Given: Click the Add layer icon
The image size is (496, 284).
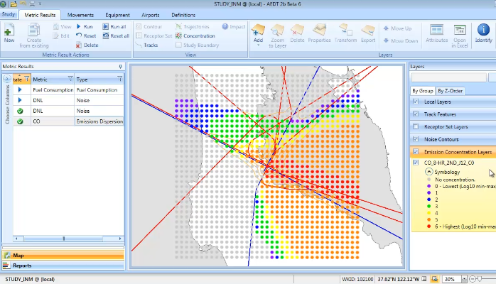Looking at the screenshot, I should click(x=258, y=32).
